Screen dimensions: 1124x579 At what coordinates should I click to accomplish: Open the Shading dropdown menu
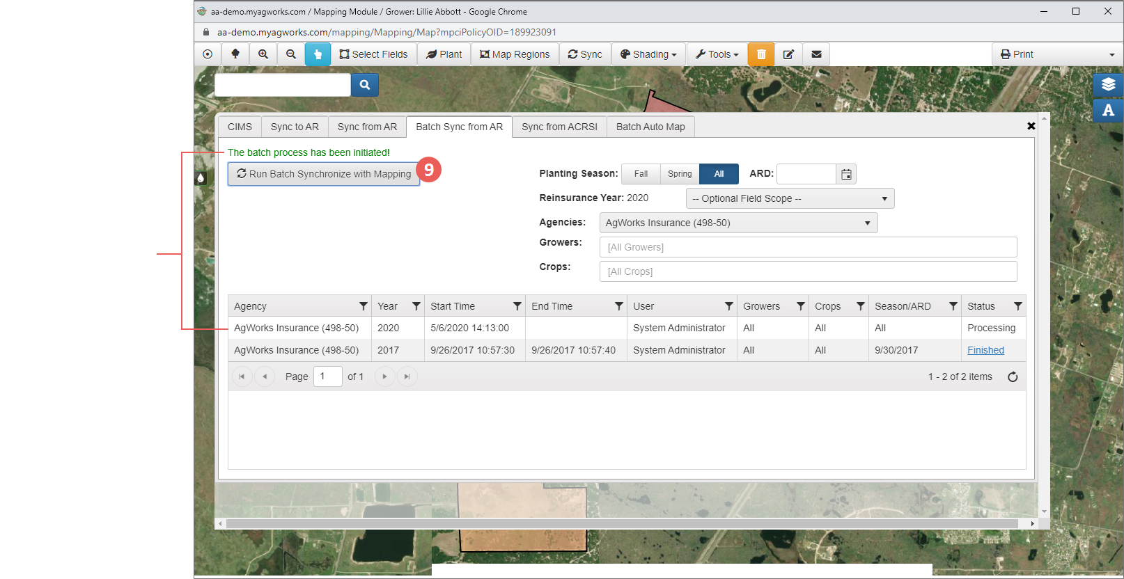[648, 54]
